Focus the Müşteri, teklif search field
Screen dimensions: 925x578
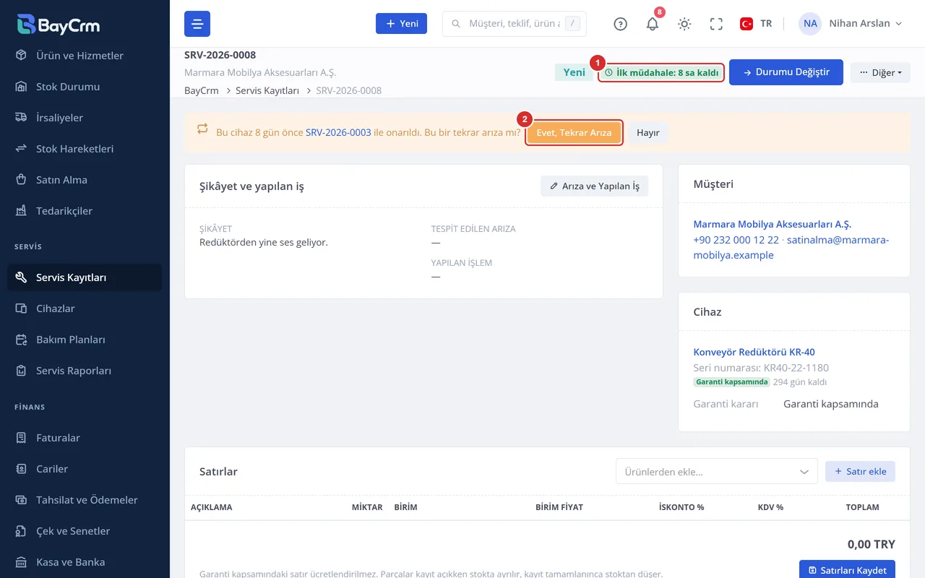(x=515, y=24)
